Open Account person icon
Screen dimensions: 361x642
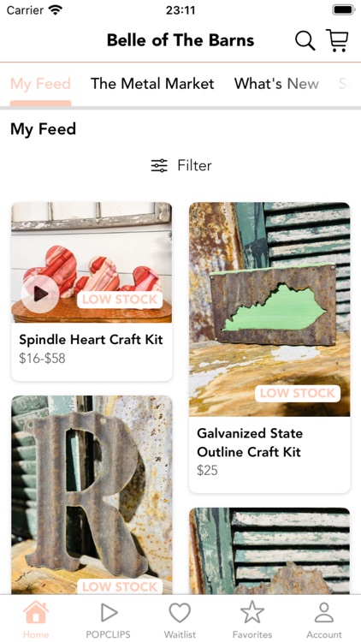coord(324,613)
